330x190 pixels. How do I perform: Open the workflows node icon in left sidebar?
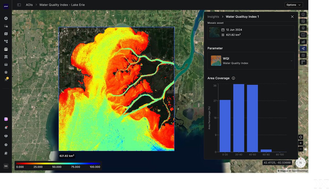point(6,41)
